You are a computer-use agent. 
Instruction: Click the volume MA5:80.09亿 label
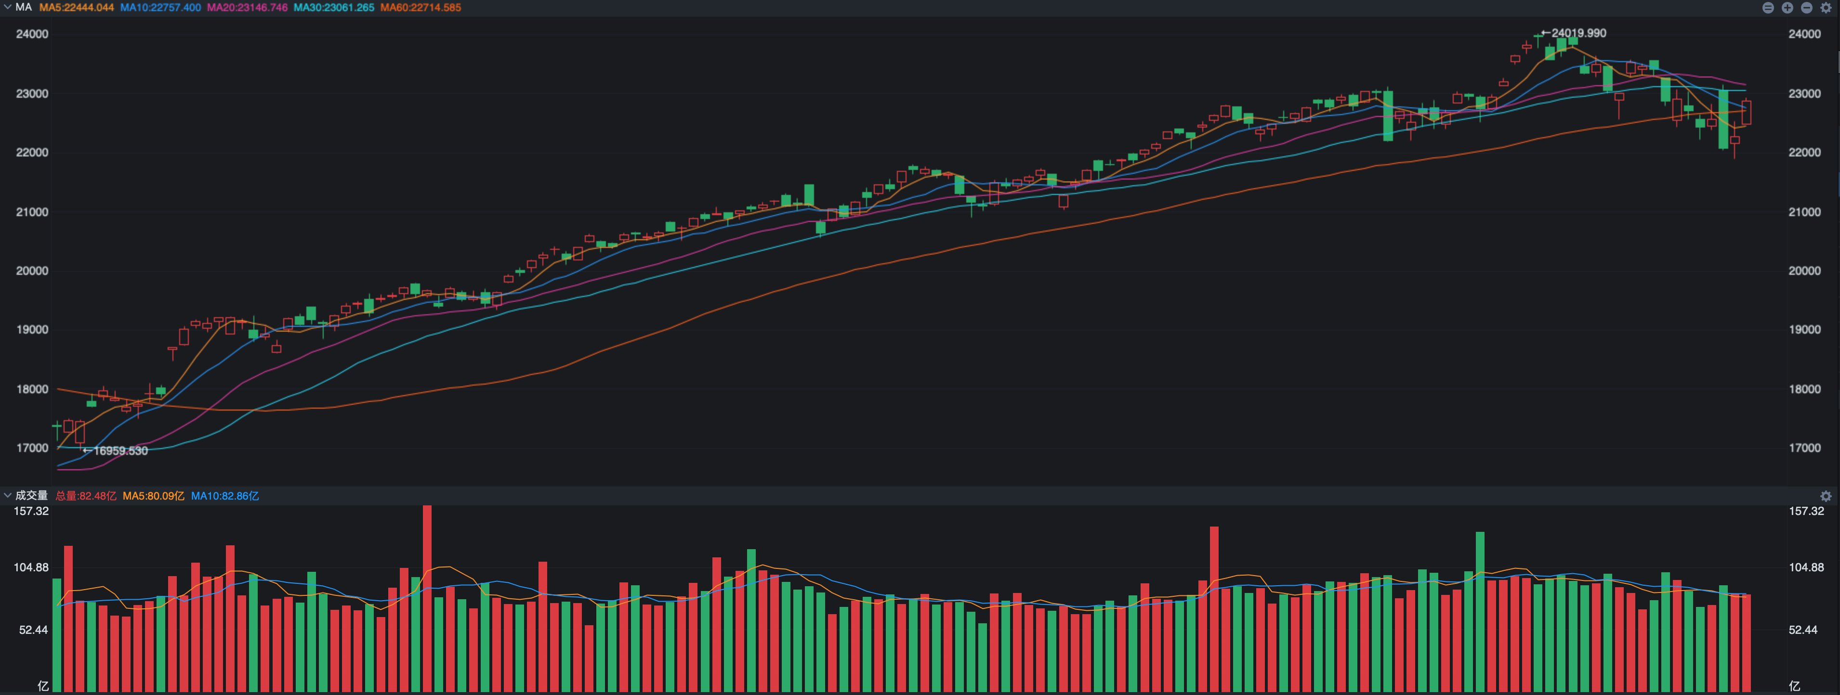pos(153,496)
